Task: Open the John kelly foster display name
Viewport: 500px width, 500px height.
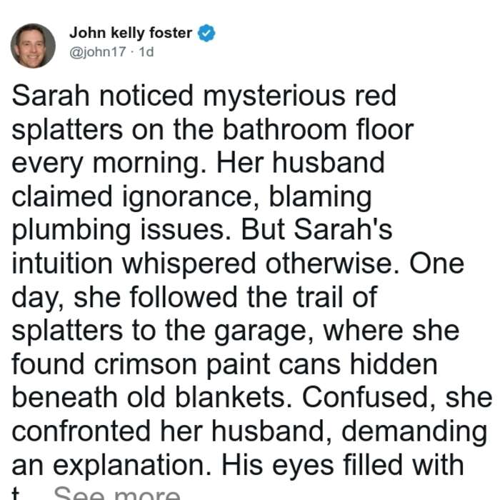Action: [131, 33]
